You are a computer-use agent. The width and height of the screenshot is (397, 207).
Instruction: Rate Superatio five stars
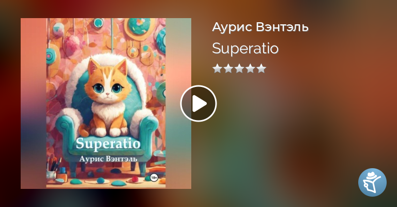click(261, 68)
